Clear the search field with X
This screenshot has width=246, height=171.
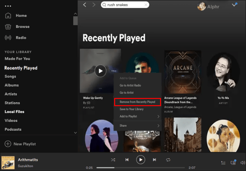pyautogui.click(x=146, y=5)
